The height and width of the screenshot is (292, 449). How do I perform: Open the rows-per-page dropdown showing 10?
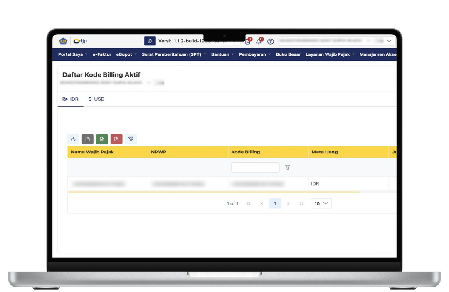321,203
